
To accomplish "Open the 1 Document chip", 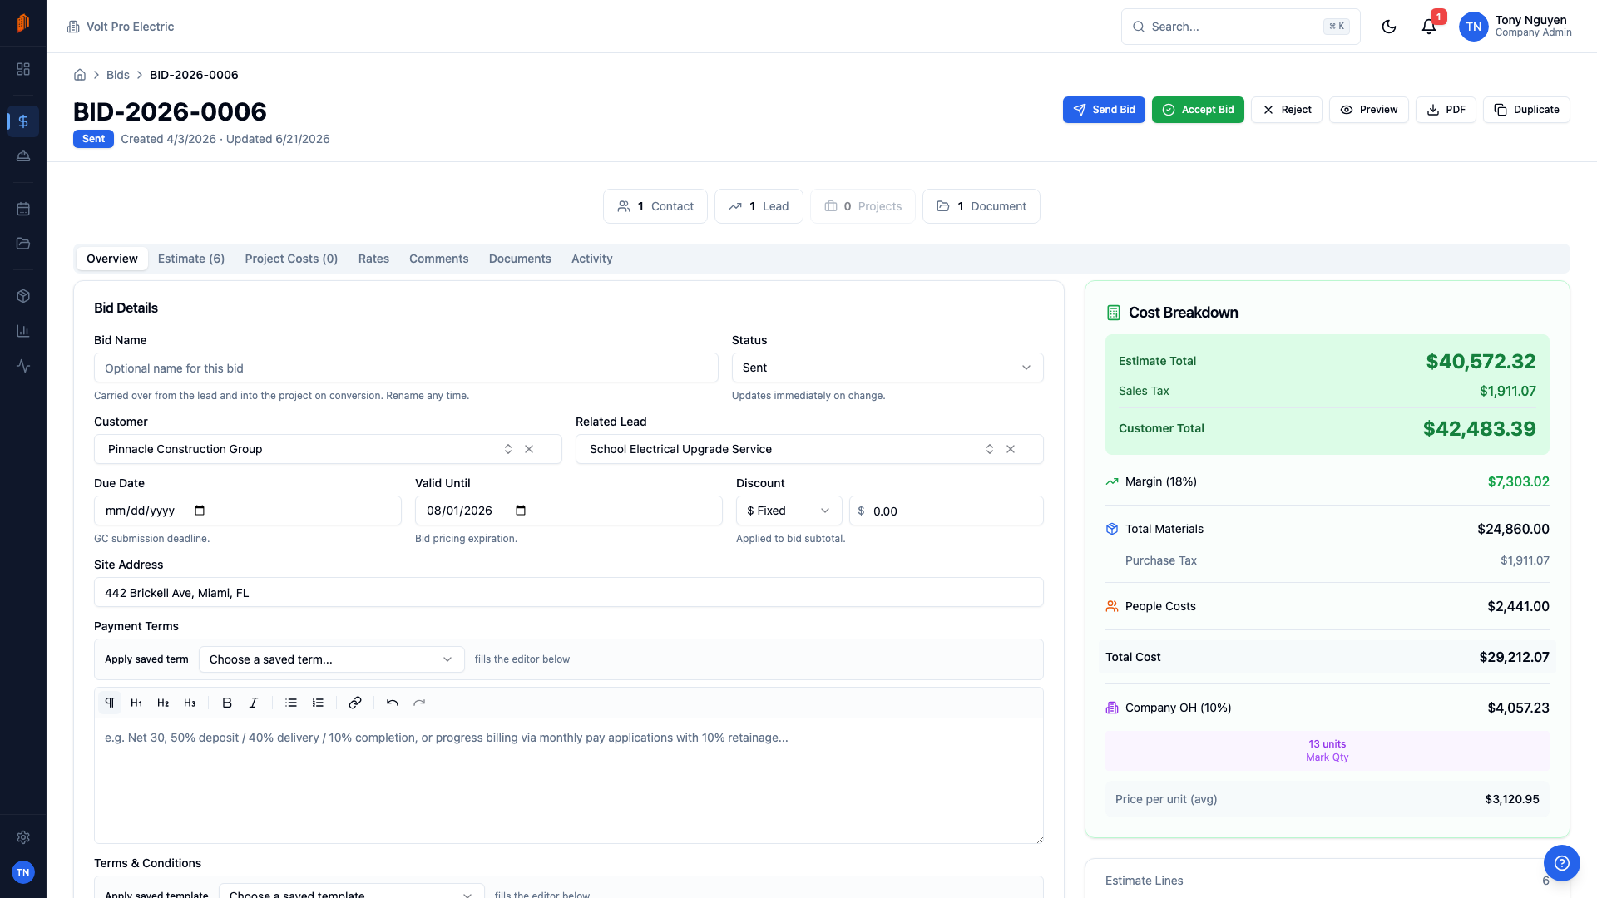I will pyautogui.click(x=981, y=206).
